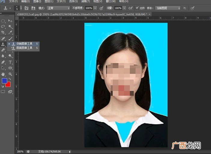Select the Eraser tool

click(3, 50)
